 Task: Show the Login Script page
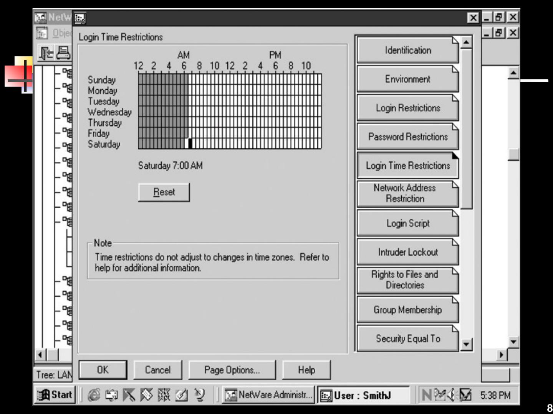pyautogui.click(x=408, y=223)
